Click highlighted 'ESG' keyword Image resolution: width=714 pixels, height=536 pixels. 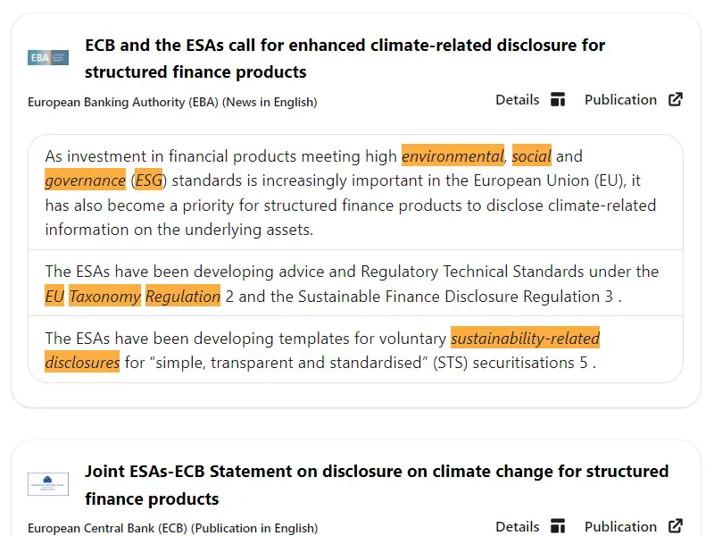tap(148, 180)
